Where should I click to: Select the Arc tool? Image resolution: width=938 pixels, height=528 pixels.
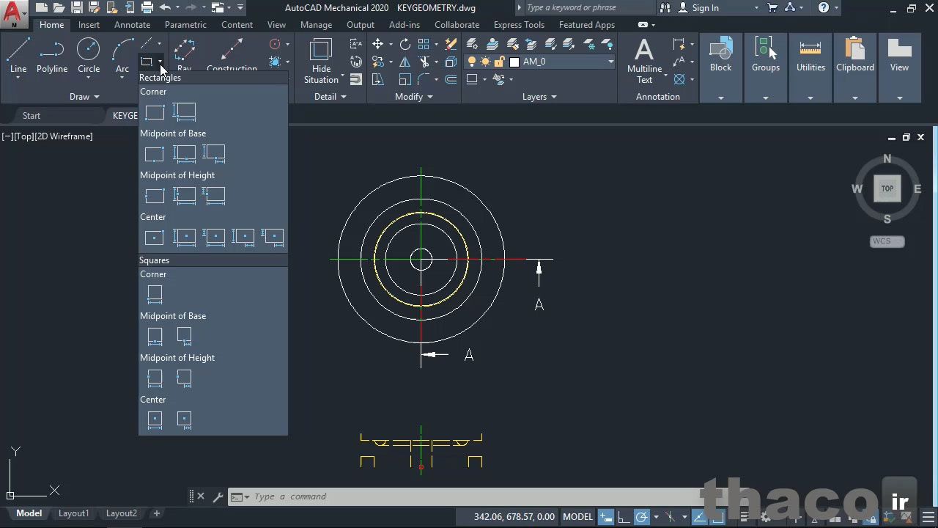[122, 56]
